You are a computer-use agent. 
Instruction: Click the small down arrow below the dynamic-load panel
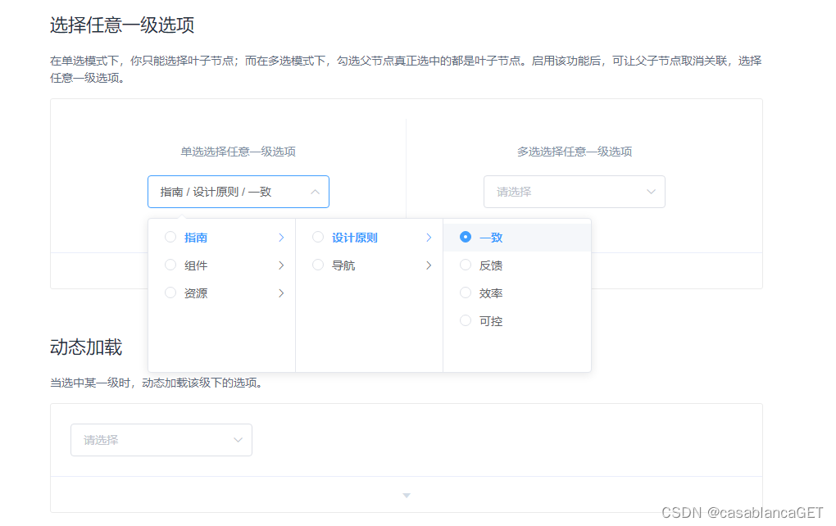point(407,495)
